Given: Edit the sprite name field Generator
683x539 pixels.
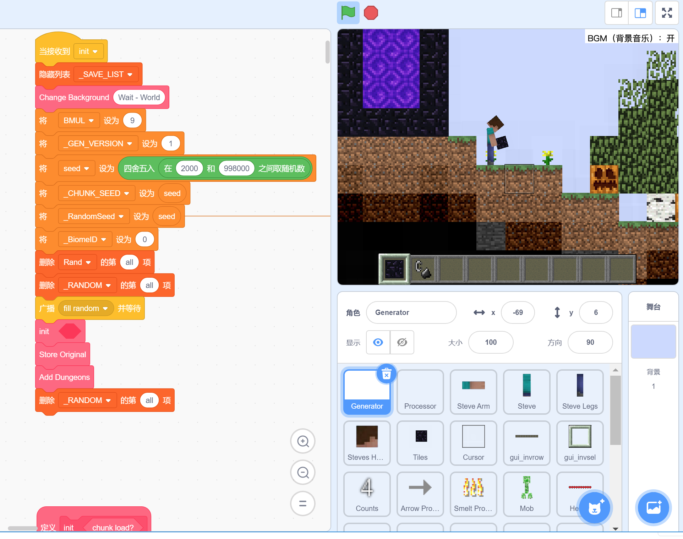Looking at the screenshot, I should point(411,312).
